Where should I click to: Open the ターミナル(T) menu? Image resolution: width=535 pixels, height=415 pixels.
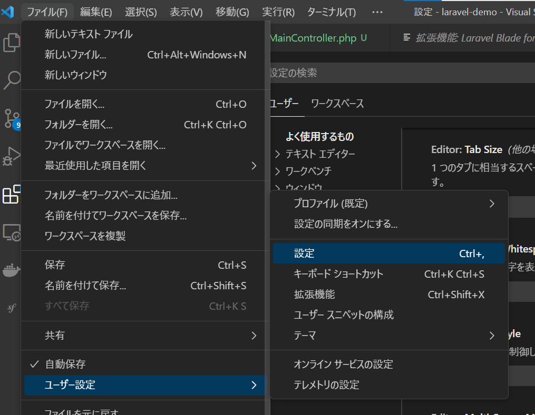[x=332, y=12]
